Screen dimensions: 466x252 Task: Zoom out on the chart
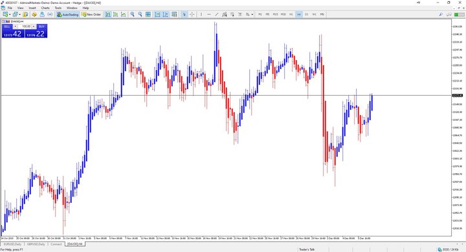point(140,14)
